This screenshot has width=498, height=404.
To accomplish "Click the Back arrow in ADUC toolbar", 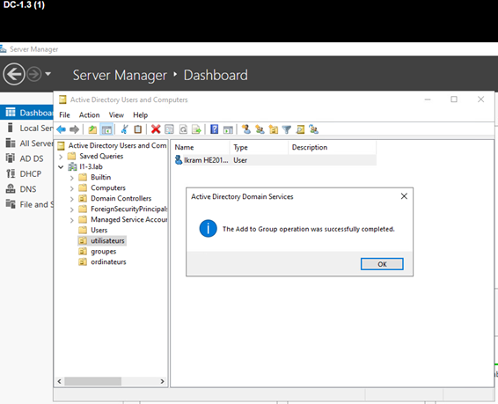I will (x=61, y=129).
